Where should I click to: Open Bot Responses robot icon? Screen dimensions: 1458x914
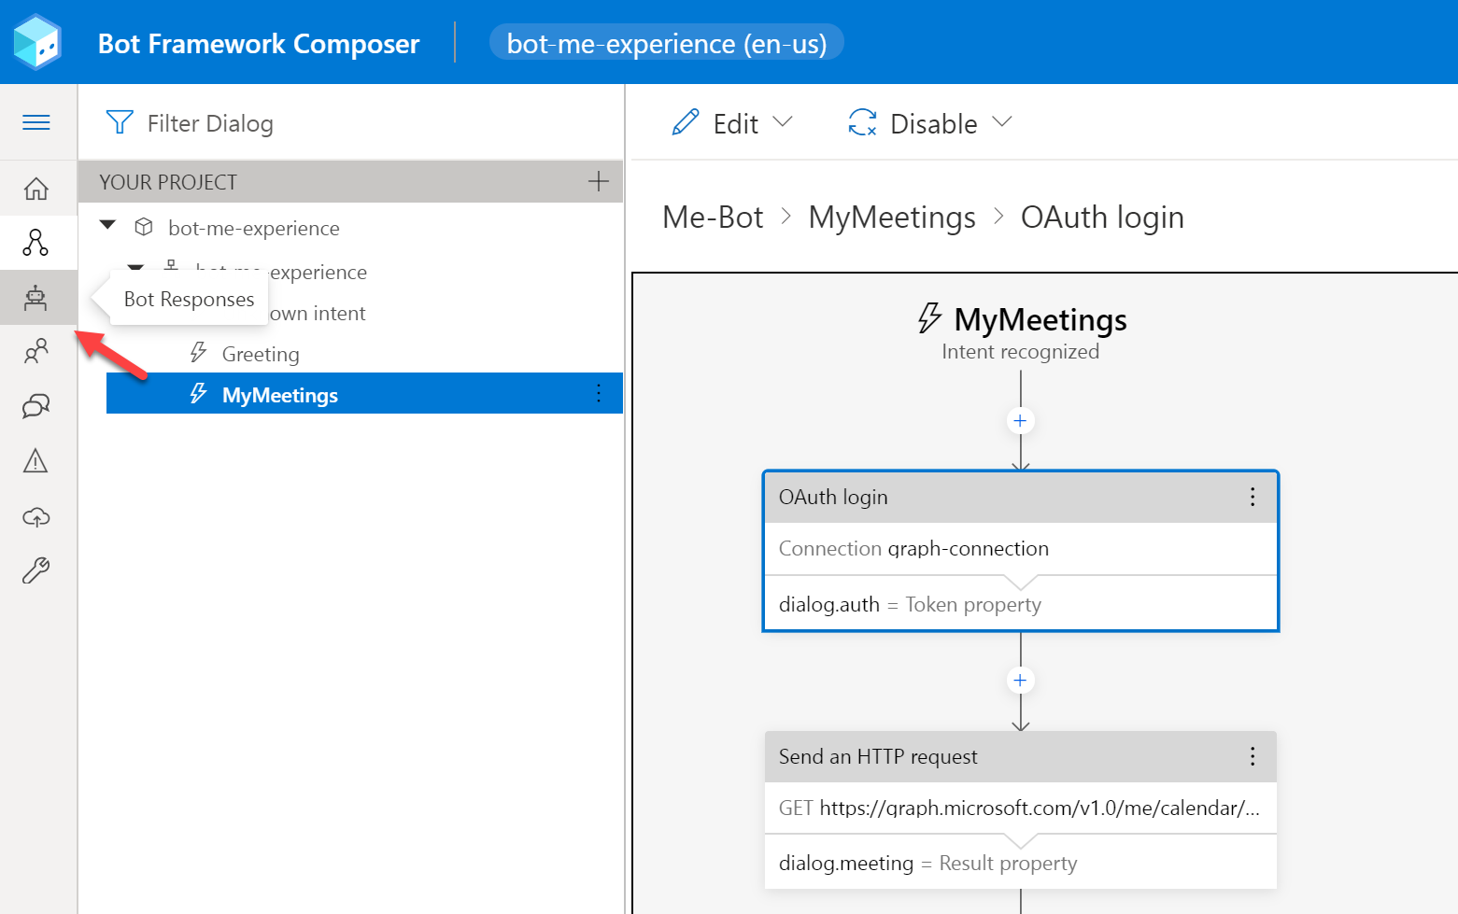tap(35, 298)
